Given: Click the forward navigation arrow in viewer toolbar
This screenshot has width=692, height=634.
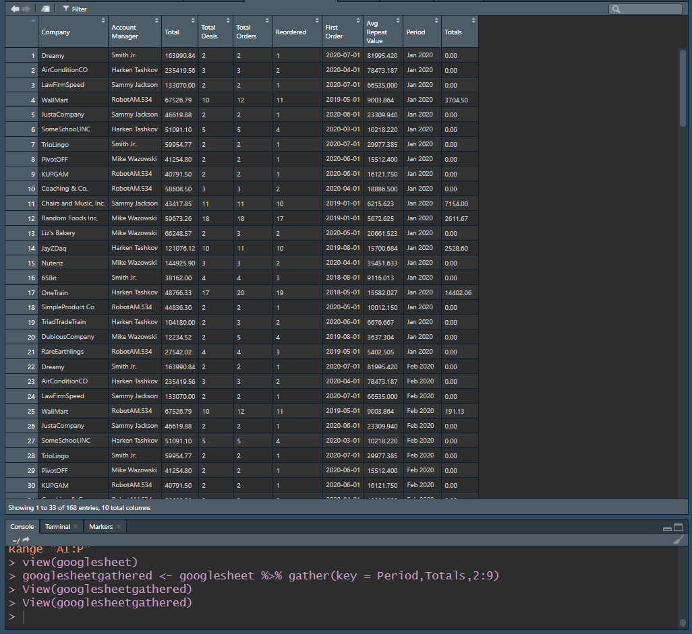Looking at the screenshot, I should click(x=26, y=9).
